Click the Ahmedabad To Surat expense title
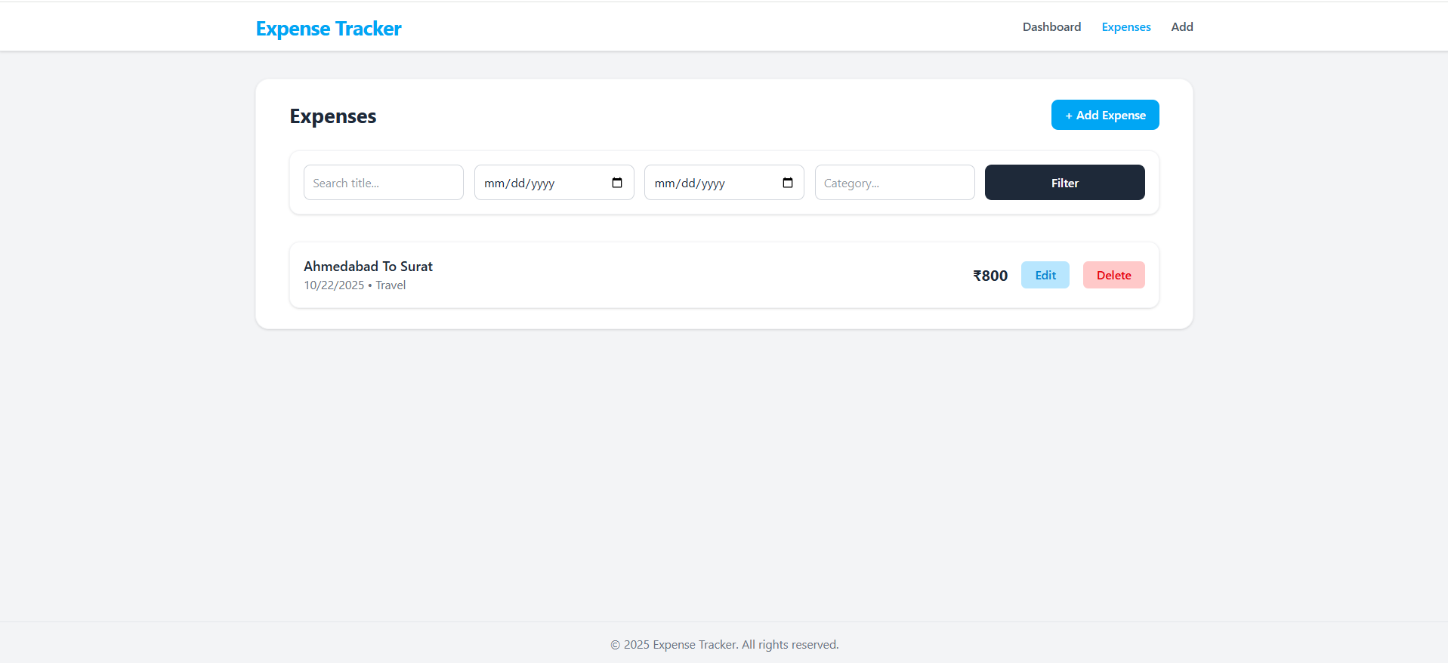Viewport: 1448px width, 663px height. 368,267
